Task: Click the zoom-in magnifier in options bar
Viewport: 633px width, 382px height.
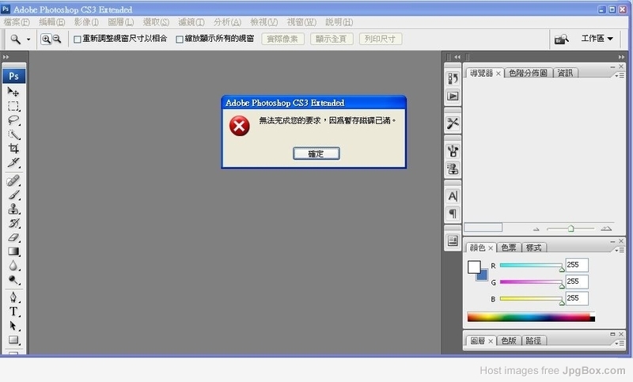Action: click(45, 39)
